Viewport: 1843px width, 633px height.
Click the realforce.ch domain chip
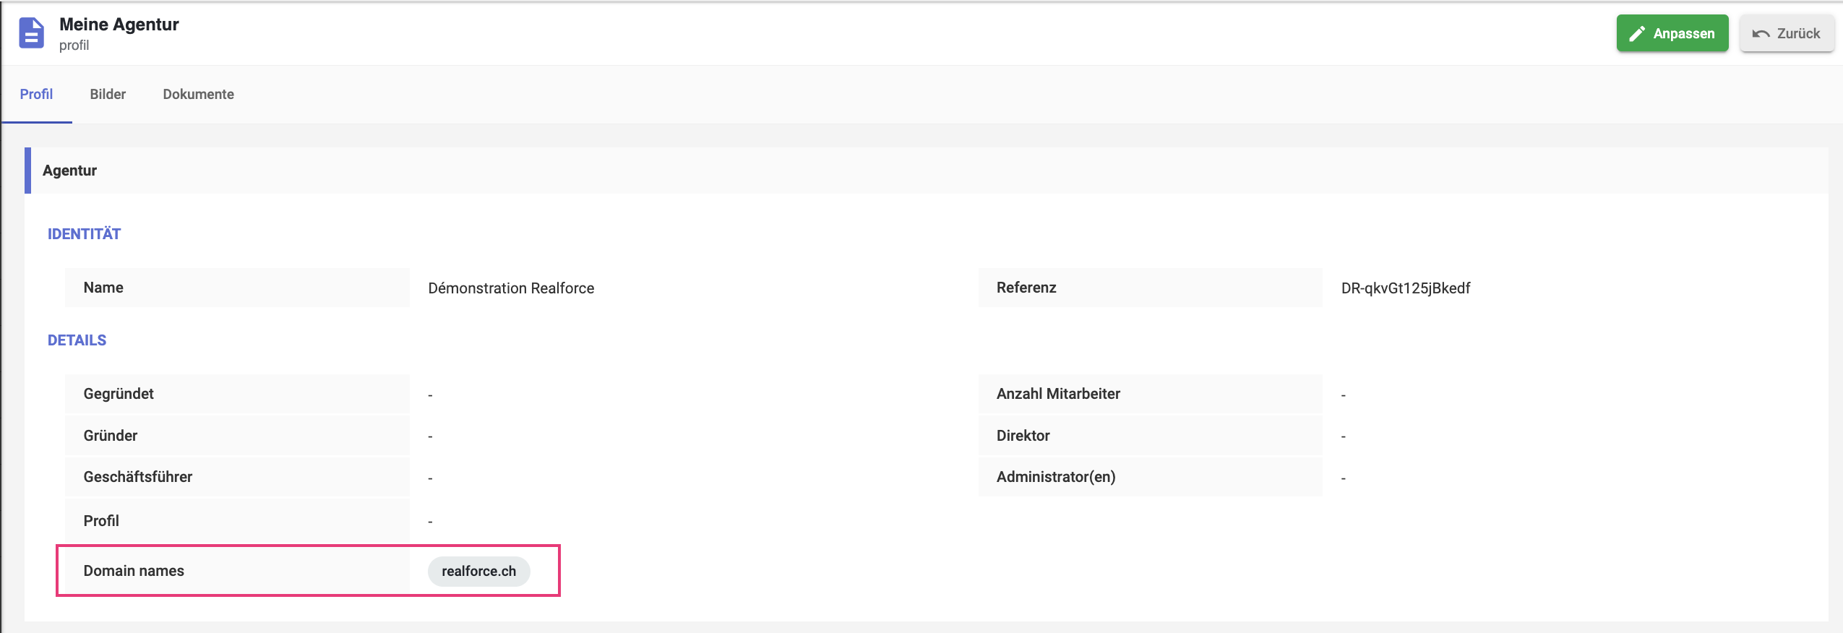point(478,571)
